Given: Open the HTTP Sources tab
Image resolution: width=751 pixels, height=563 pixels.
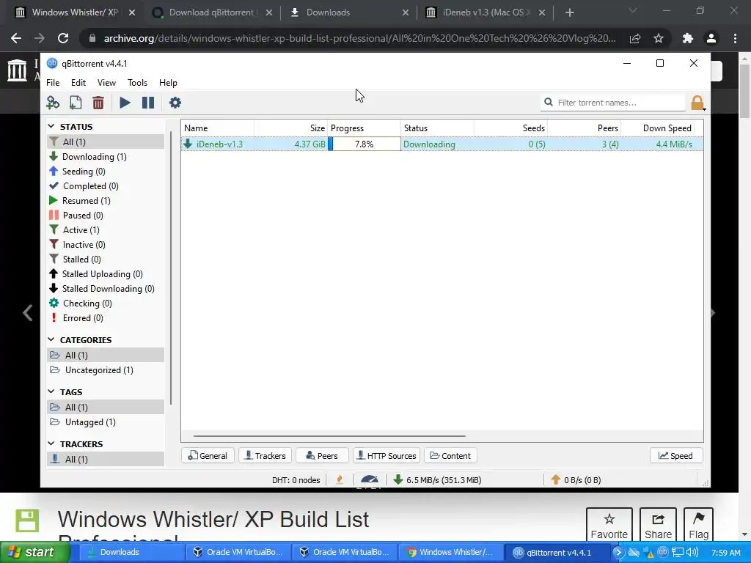Looking at the screenshot, I should [387, 455].
